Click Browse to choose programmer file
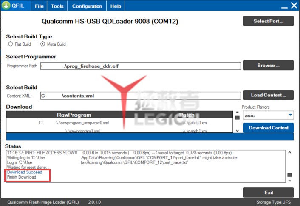This screenshot has height=206, width=300. pyautogui.click(x=268, y=65)
